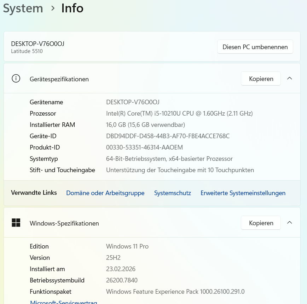Click Diesen PC umbenennen button

click(255, 47)
